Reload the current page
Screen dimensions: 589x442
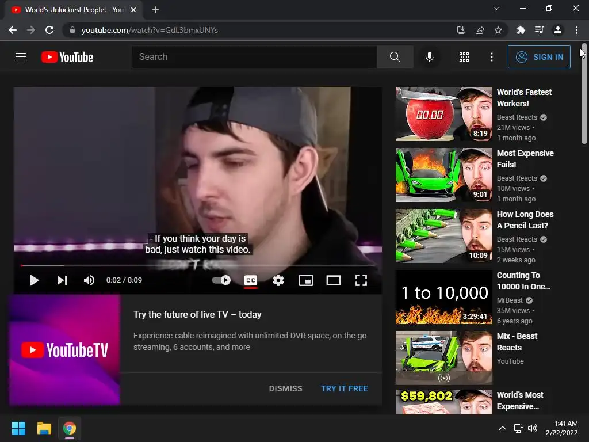point(49,30)
